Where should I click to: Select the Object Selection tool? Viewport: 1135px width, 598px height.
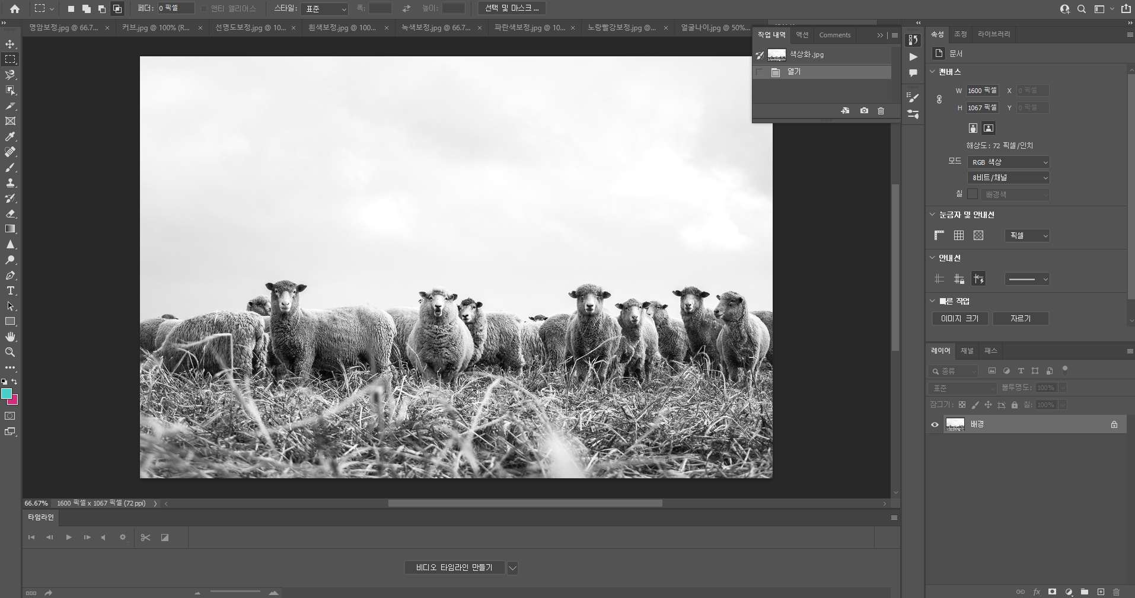click(x=10, y=90)
